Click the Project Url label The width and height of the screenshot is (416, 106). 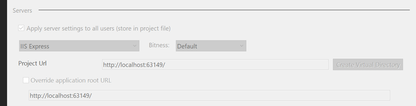(32, 63)
